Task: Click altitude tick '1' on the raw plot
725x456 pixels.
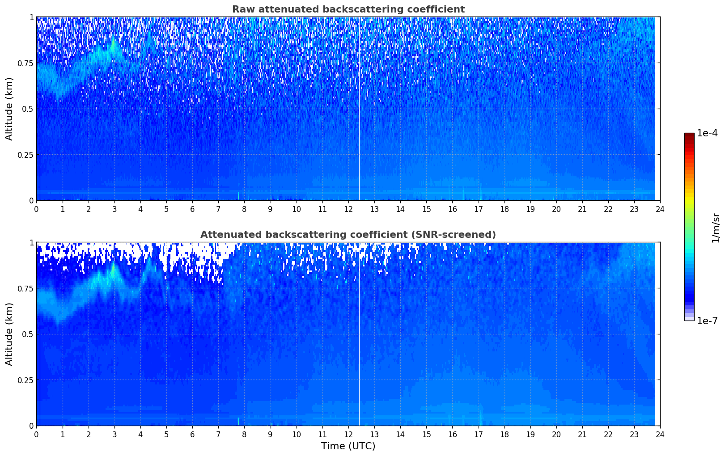Action: pos(31,17)
